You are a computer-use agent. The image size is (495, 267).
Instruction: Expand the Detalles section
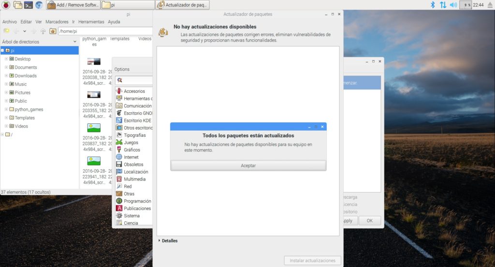(168, 241)
